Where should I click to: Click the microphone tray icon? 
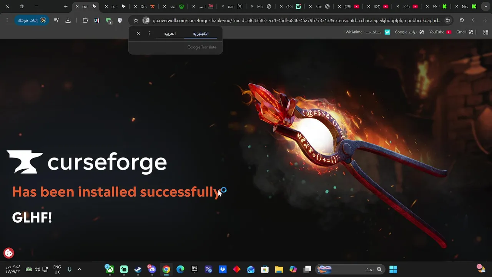69,269
